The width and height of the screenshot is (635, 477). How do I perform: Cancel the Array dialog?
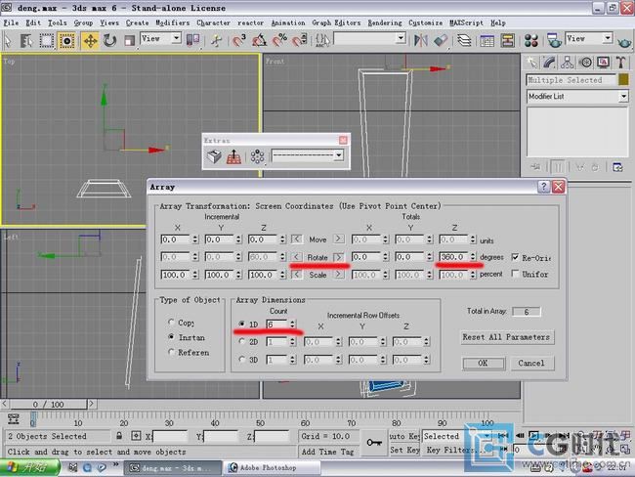531,363
